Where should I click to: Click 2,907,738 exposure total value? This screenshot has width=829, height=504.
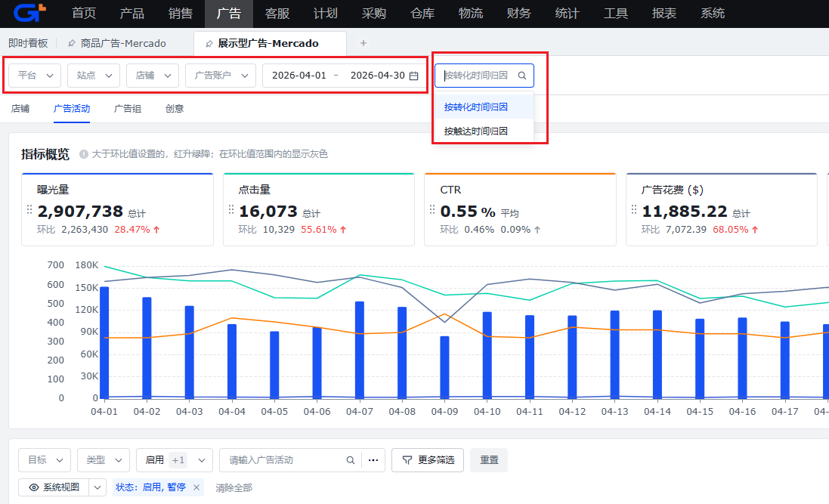pos(80,212)
